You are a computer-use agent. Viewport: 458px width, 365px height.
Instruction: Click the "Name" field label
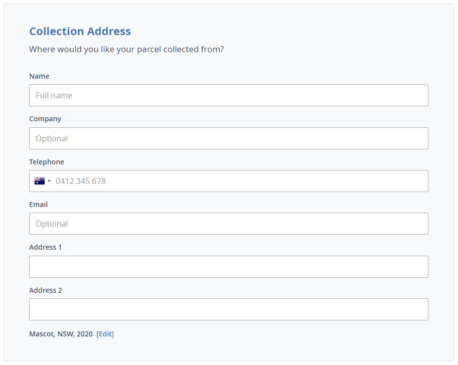point(39,76)
